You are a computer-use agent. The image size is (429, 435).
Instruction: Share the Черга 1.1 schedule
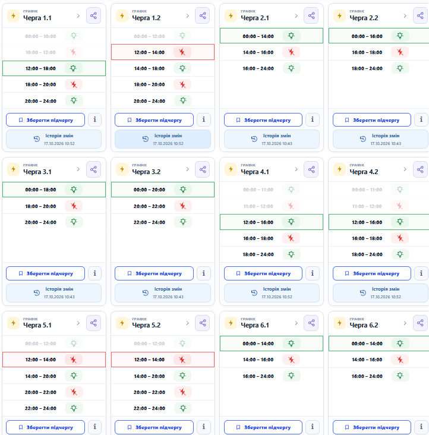coord(93,16)
